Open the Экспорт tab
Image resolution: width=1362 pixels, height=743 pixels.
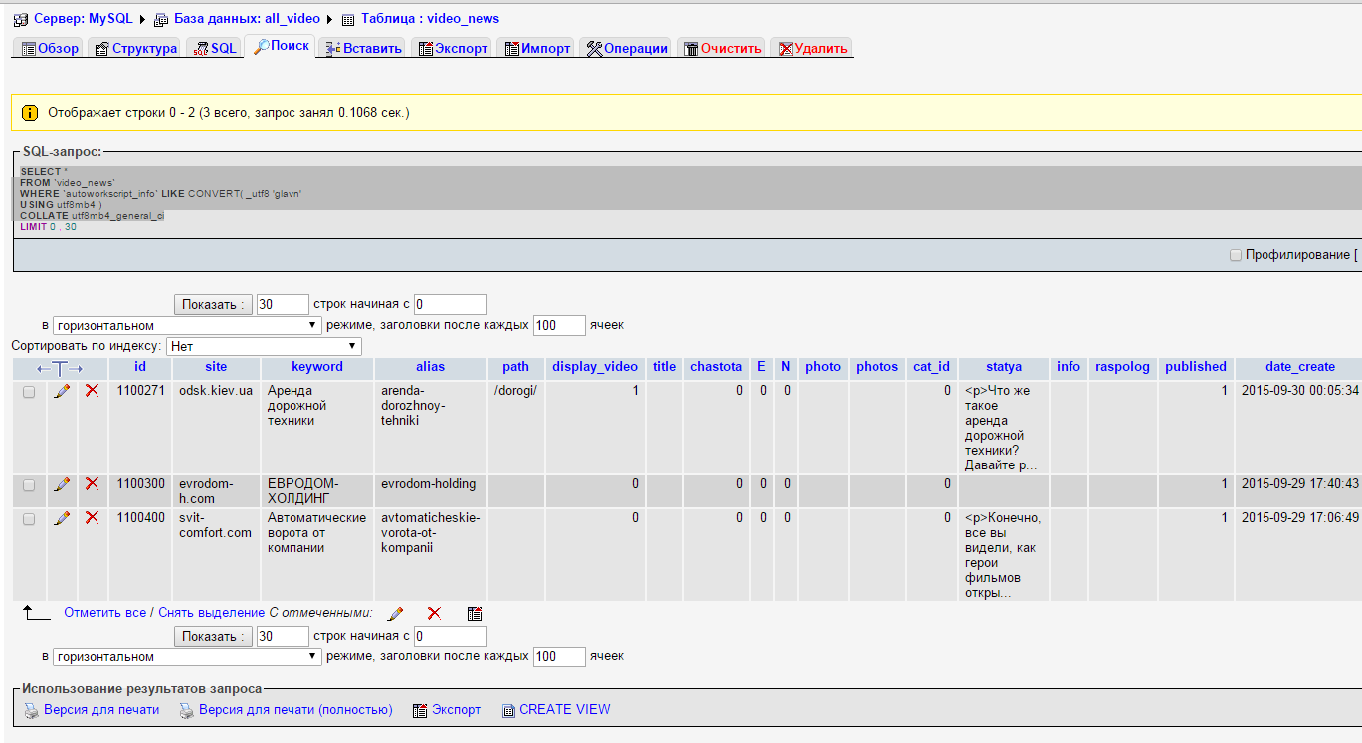[452, 48]
